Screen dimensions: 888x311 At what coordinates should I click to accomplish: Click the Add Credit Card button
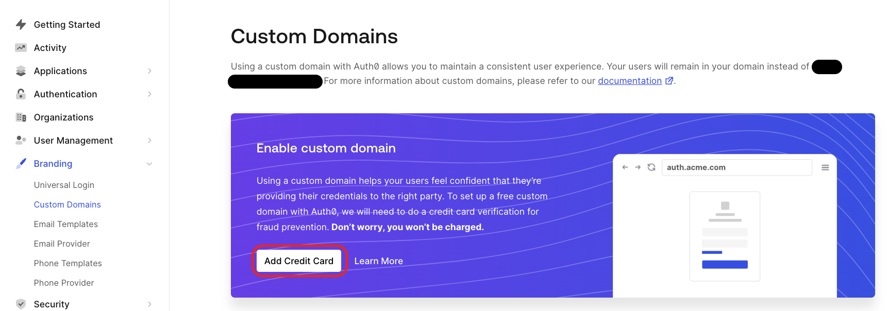pyautogui.click(x=299, y=261)
